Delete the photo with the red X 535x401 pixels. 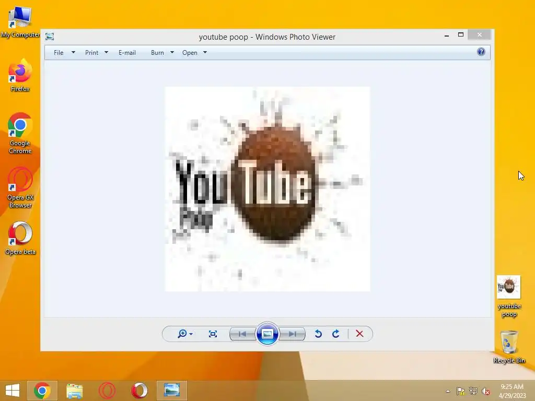[359, 334]
